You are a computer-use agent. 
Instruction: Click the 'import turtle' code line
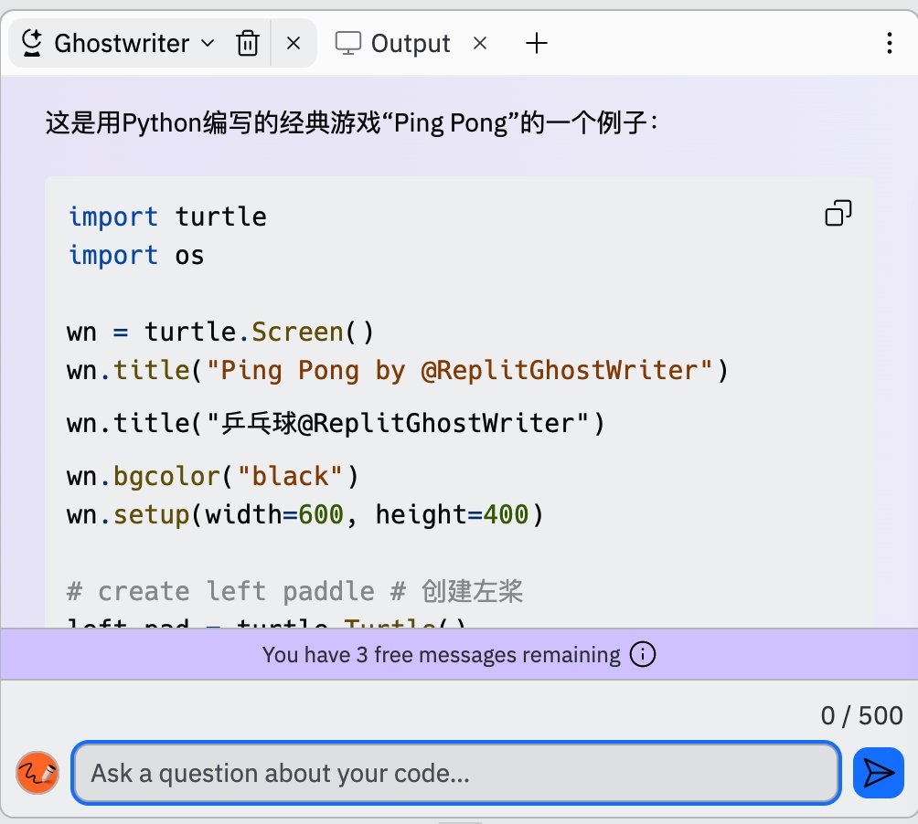click(x=167, y=217)
